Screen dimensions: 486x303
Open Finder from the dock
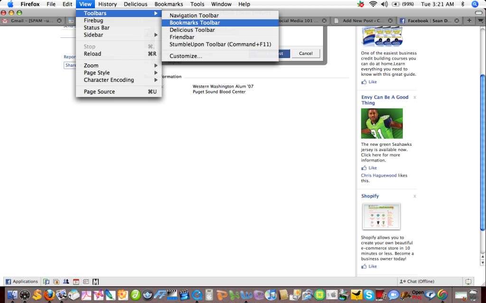pos(12,295)
